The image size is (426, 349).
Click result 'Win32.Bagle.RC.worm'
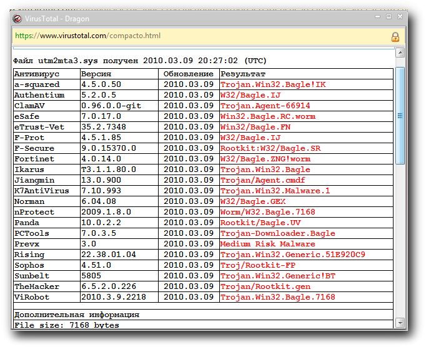point(268,116)
